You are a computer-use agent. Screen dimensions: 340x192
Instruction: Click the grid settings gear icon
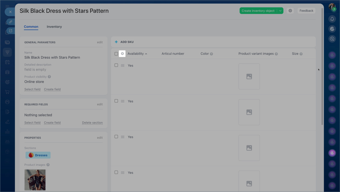tap(122, 54)
